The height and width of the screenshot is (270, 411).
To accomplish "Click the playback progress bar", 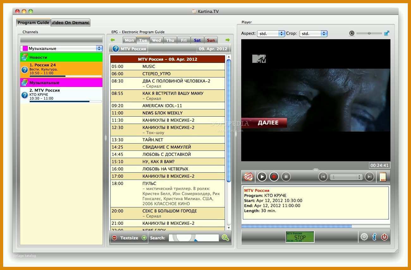I will coord(316,226).
